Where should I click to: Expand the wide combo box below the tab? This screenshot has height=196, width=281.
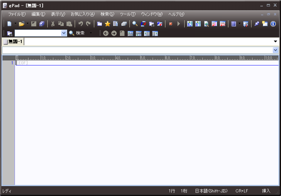(x=275, y=51)
